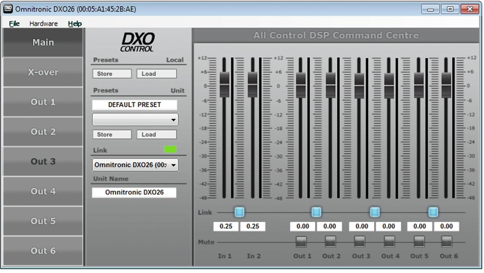Image resolution: width=484 pixels, height=273 pixels.
Task: Open the Link device dropdown
Action: coord(135,165)
